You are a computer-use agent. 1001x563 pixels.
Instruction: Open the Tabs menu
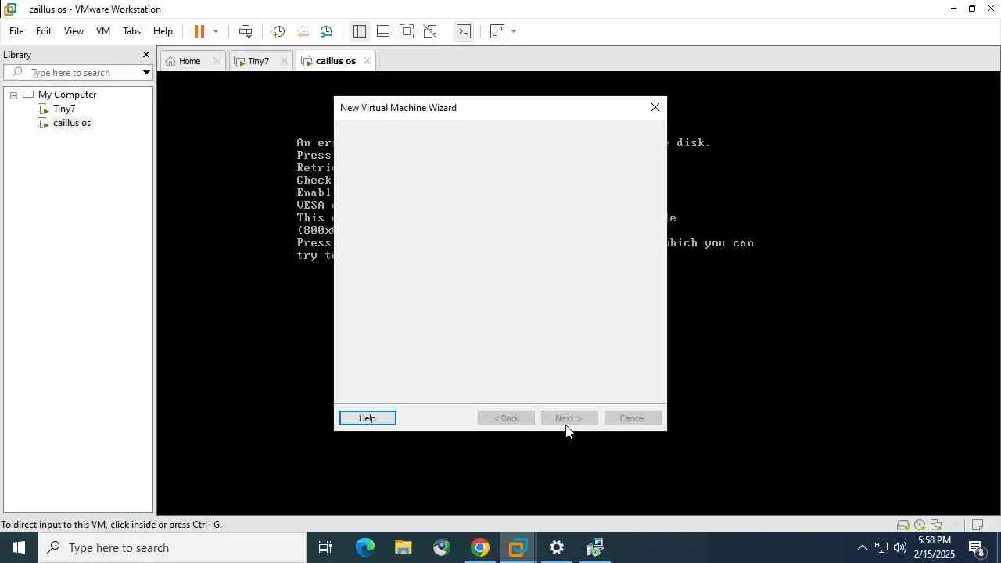[x=131, y=31]
